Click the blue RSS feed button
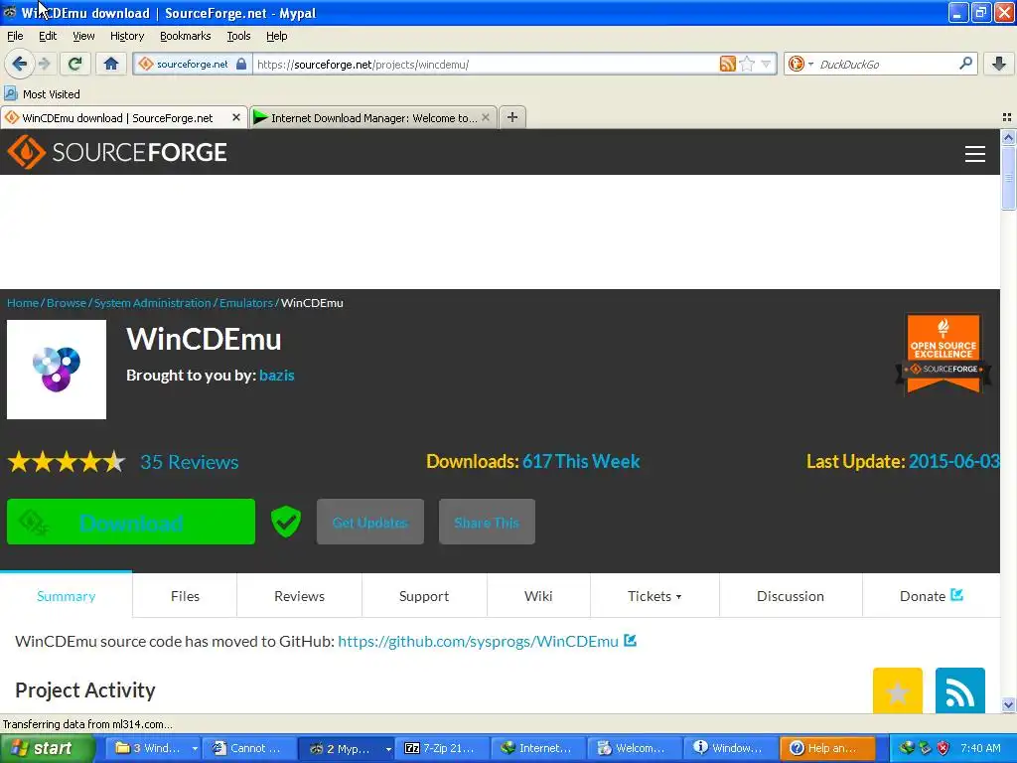 pos(960,691)
